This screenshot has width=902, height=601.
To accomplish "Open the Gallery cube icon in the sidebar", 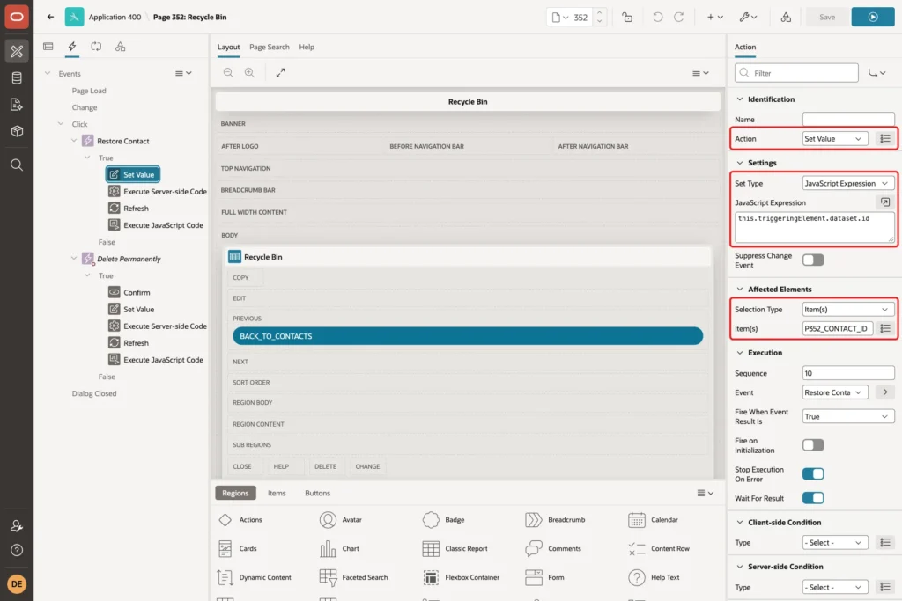I will pos(17,131).
